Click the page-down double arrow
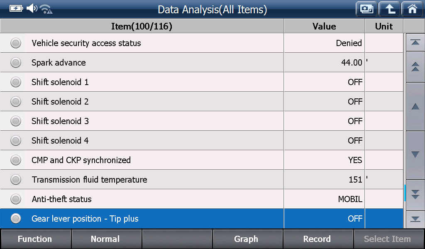 tap(415, 195)
